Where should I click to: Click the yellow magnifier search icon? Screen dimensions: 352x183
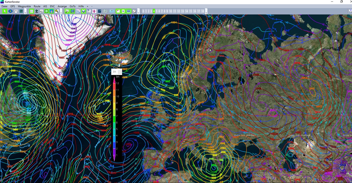pyautogui.click(x=57, y=11)
